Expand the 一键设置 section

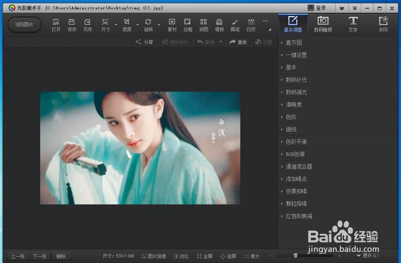(338, 55)
